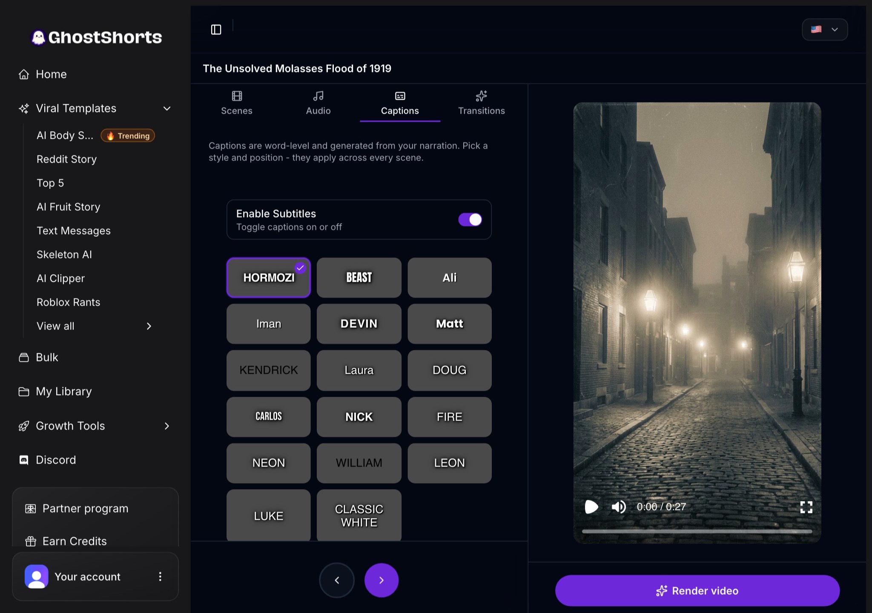Click the Earn Credits gift icon
Image resolution: width=872 pixels, height=613 pixels.
(31, 541)
